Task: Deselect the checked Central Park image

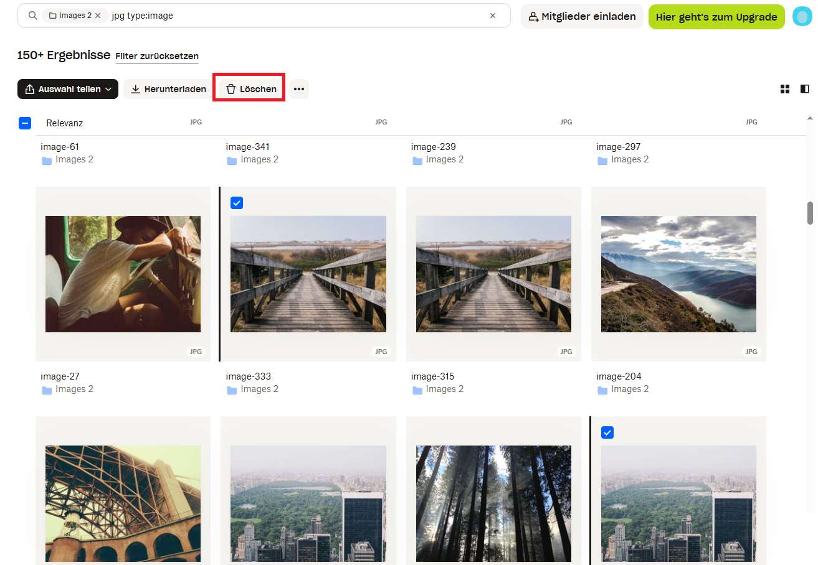Action: point(607,432)
